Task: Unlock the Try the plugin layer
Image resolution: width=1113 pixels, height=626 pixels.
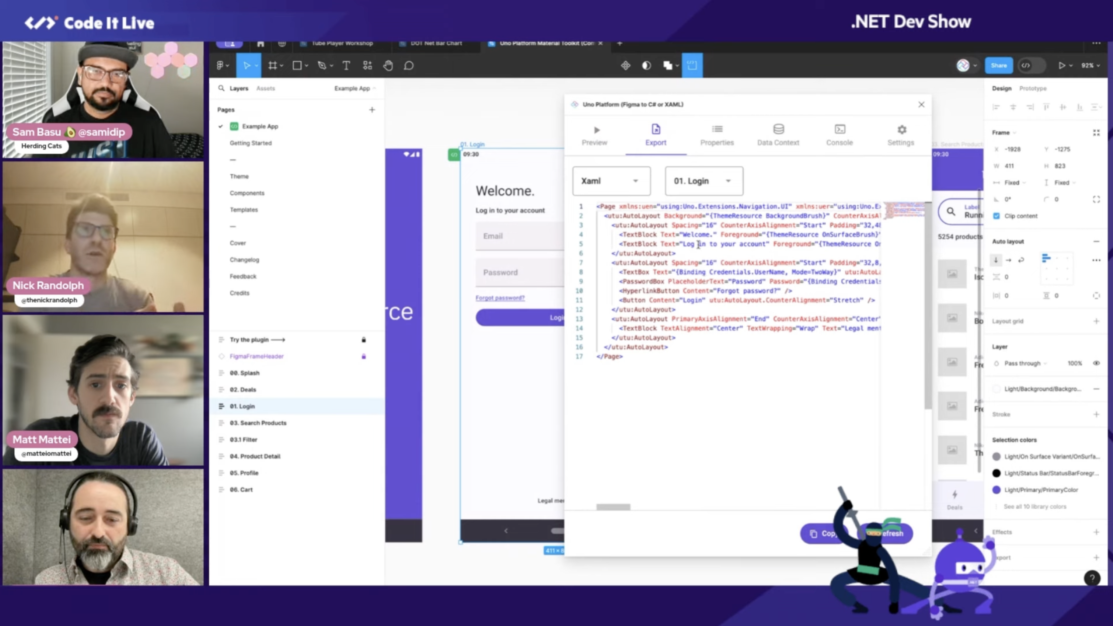Action: 364,340
